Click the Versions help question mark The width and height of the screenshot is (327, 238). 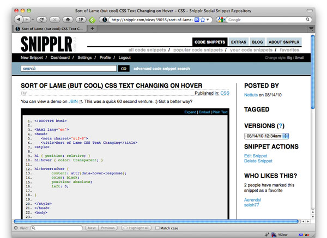pyautogui.click(x=281, y=126)
